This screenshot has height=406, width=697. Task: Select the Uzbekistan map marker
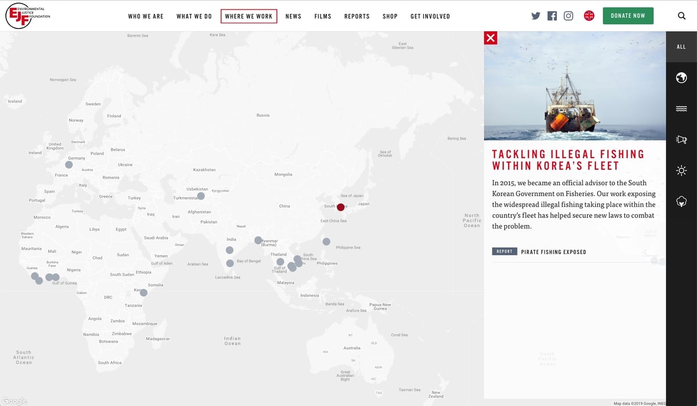[x=201, y=196]
